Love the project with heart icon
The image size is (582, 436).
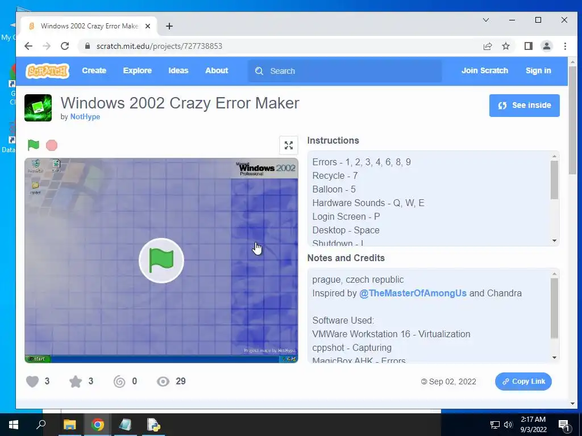32,381
